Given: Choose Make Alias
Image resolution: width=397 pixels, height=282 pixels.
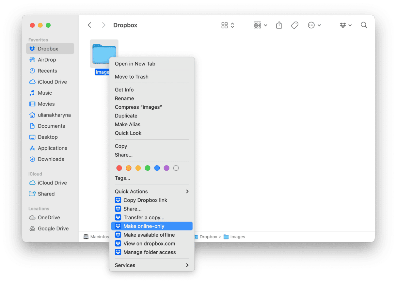Looking at the screenshot, I should click(x=152, y=124).
